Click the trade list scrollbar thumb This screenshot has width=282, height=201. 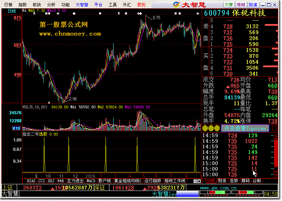[276, 153]
